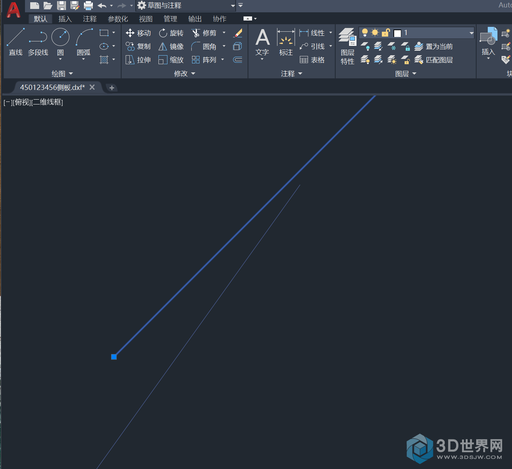512x469 pixels.
Task: Open the Linear dimension dropdown arrow
Action: click(x=331, y=33)
